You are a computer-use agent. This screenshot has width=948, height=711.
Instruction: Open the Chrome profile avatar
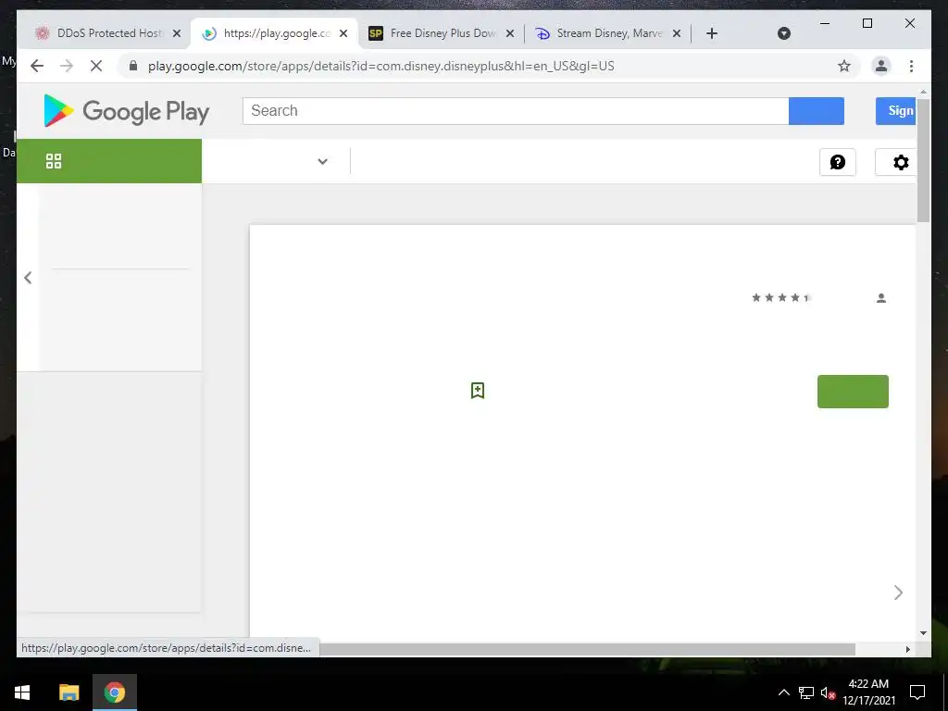point(881,66)
